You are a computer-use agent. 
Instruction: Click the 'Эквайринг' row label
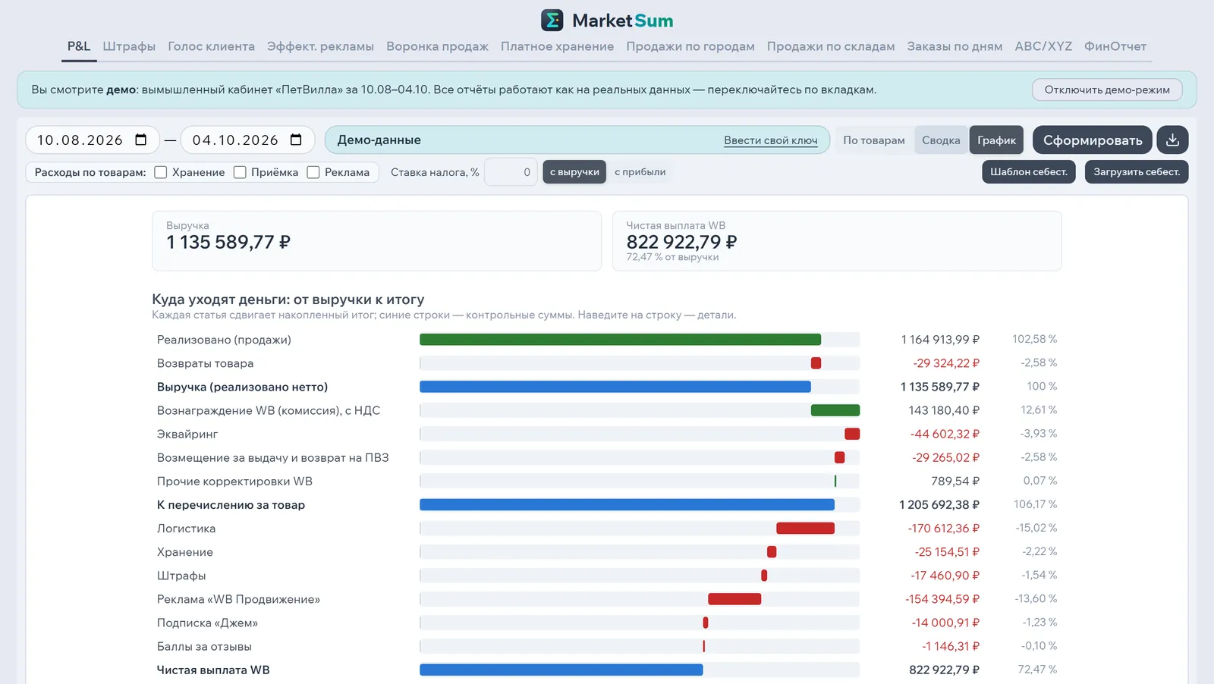[187, 435]
